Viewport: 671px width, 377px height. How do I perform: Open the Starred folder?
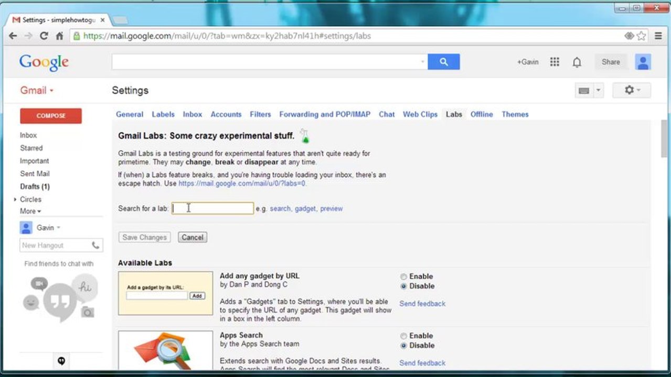[31, 148]
